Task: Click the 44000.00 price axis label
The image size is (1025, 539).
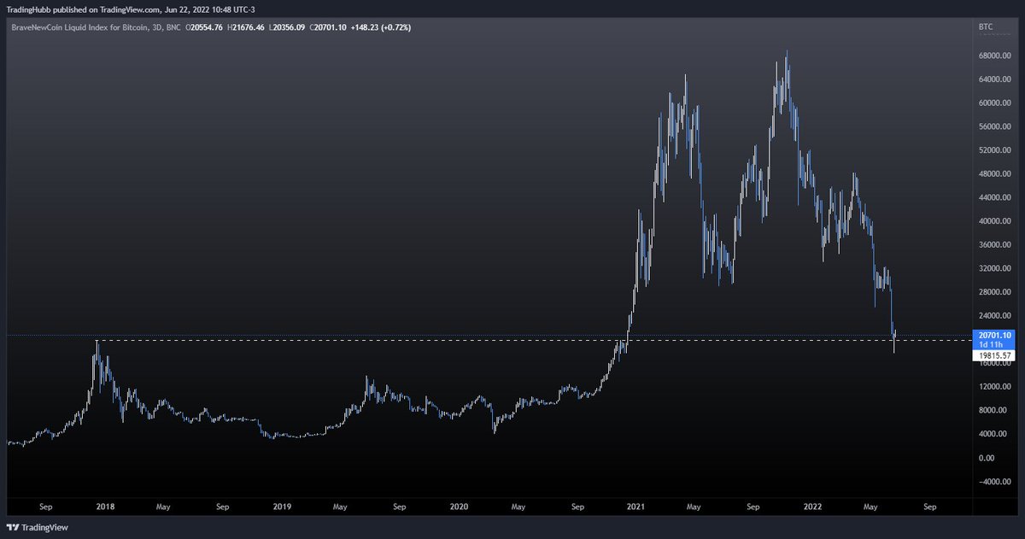Action: (995, 197)
